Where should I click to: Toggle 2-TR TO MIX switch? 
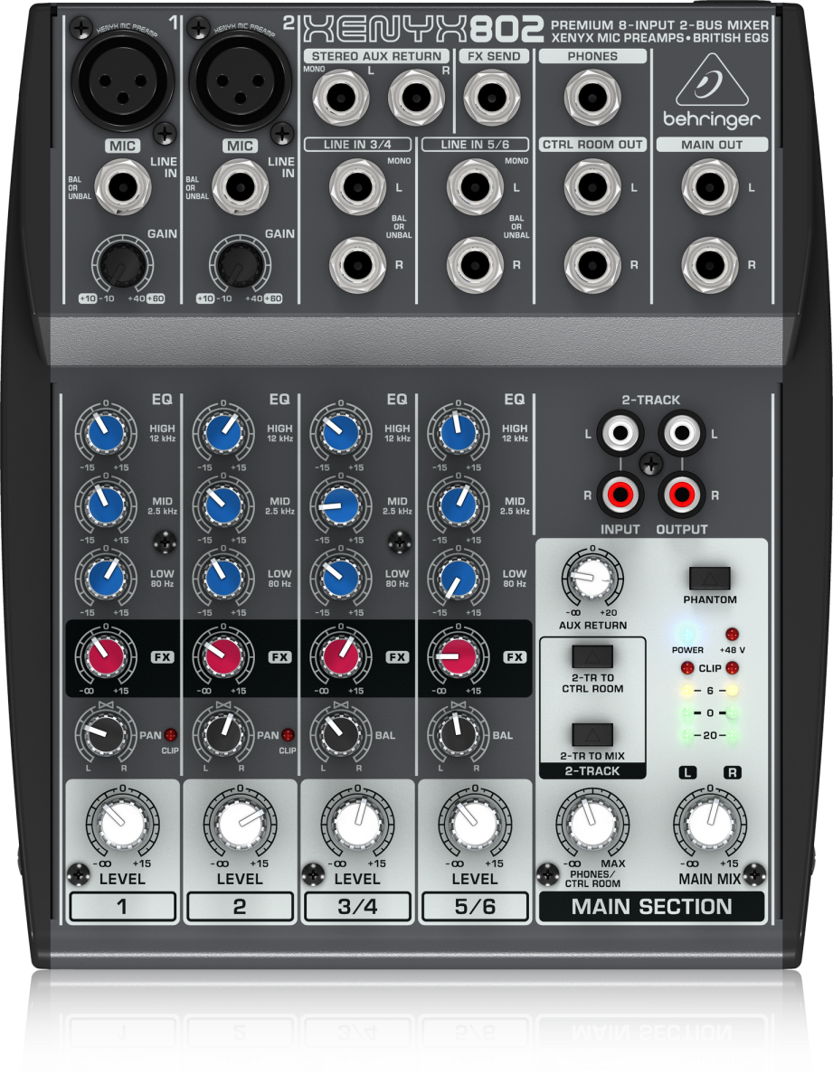point(592,734)
